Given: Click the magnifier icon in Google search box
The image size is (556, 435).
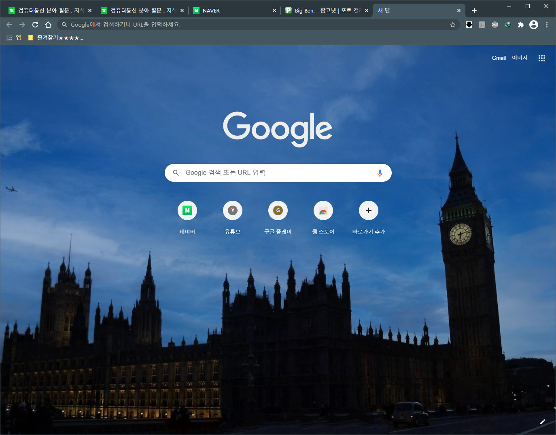Looking at the screenshot, I should (176, 173).
